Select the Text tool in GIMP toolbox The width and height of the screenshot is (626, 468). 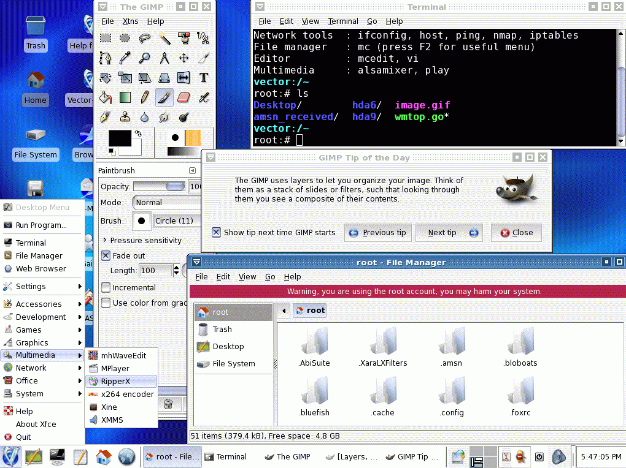tap(203, 78)
